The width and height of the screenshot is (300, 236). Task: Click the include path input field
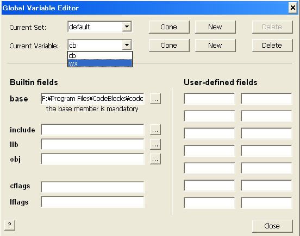(x=92, y=130)
